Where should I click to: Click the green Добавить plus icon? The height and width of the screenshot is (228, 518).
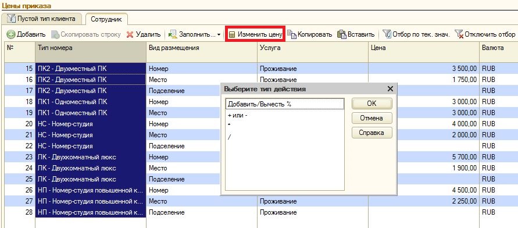coord(11,34)
